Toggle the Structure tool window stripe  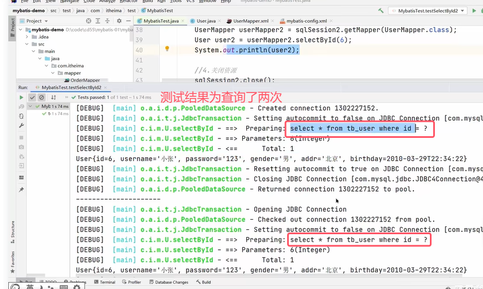(13, 232)
